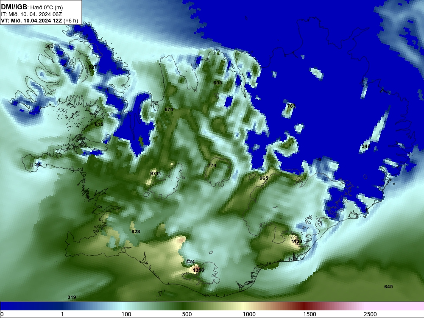Click the 363 elevation value

[49, 46]
